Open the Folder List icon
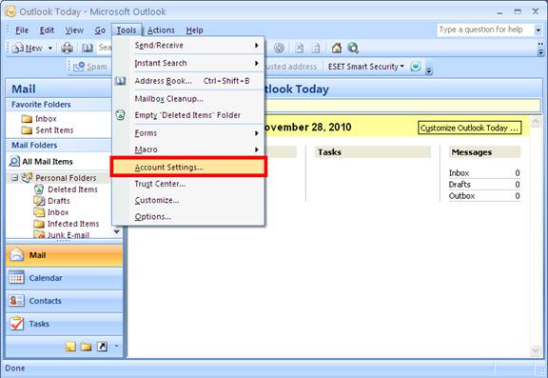The image size is (548, 378). [x=86, y=347]
